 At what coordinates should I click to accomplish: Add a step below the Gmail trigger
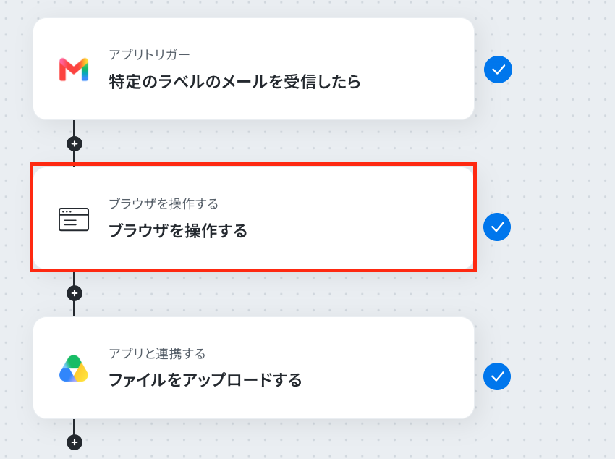pyautogui.click(x=75, y=143)
